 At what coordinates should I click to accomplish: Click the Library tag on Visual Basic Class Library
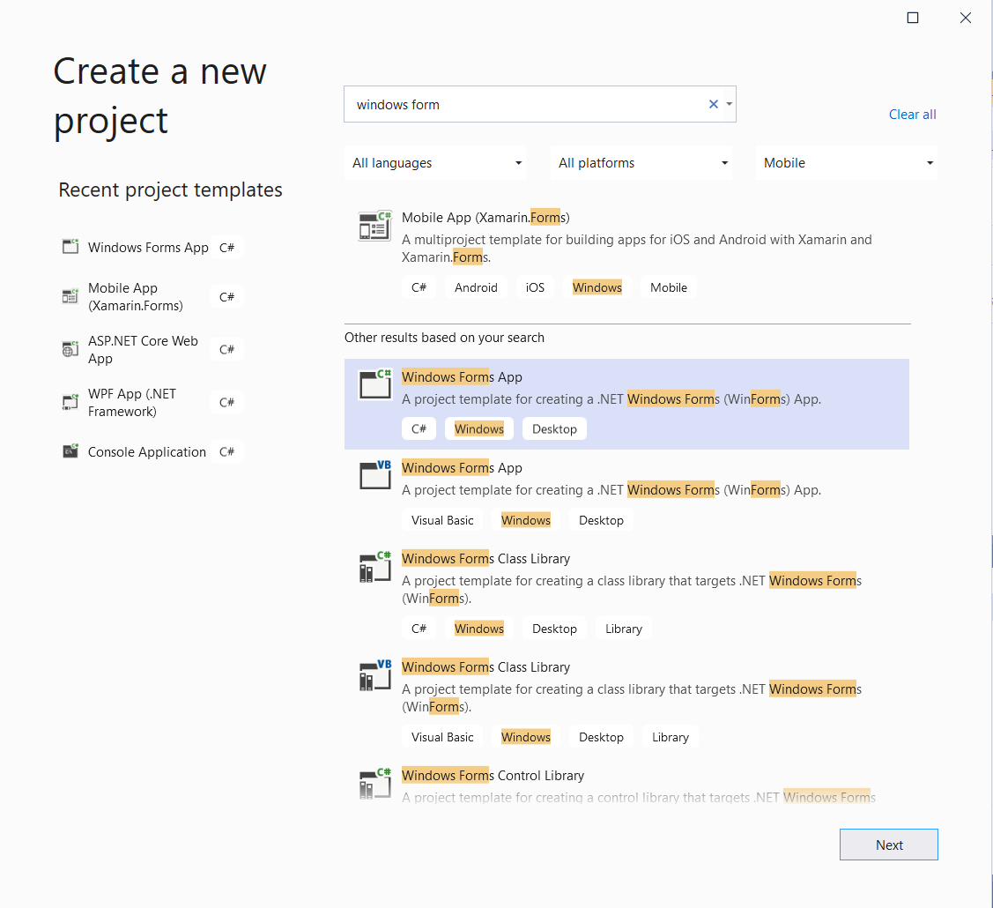pos(670,737)
